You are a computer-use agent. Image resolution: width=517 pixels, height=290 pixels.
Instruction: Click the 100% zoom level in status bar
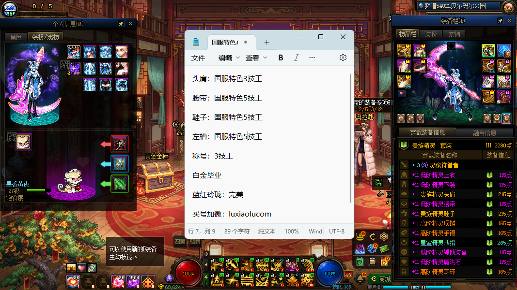[291, 232]
